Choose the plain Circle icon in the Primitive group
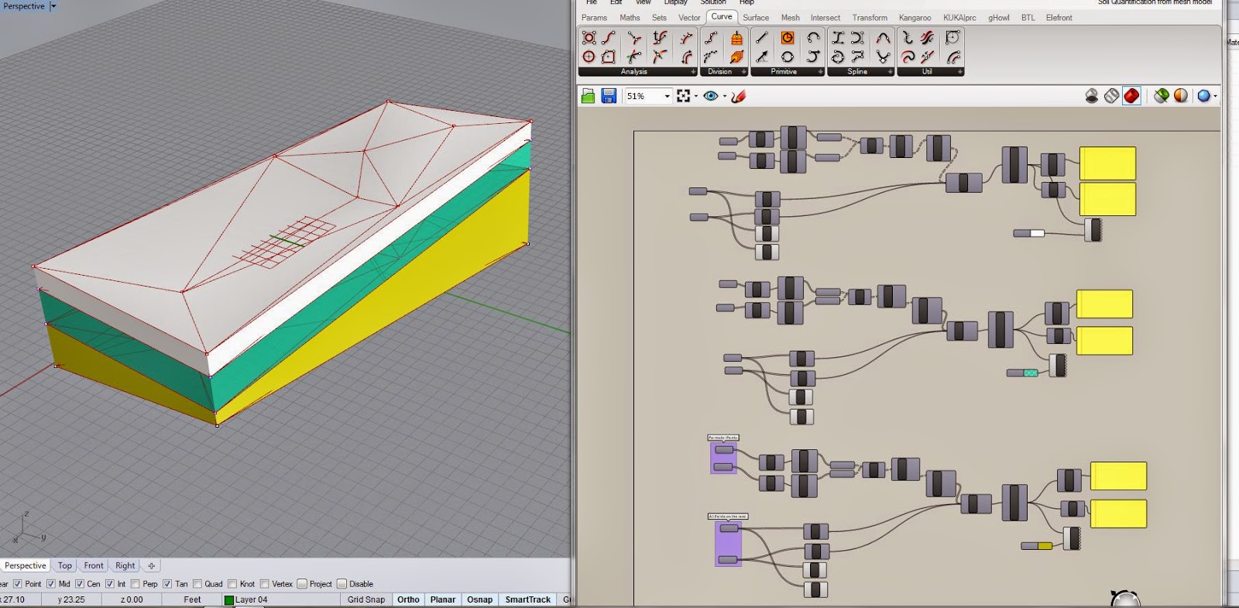 [788, 57]
